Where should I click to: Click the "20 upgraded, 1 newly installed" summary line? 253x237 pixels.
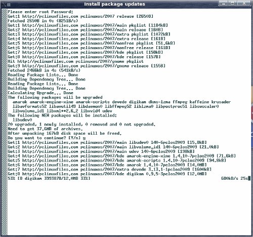81,125
